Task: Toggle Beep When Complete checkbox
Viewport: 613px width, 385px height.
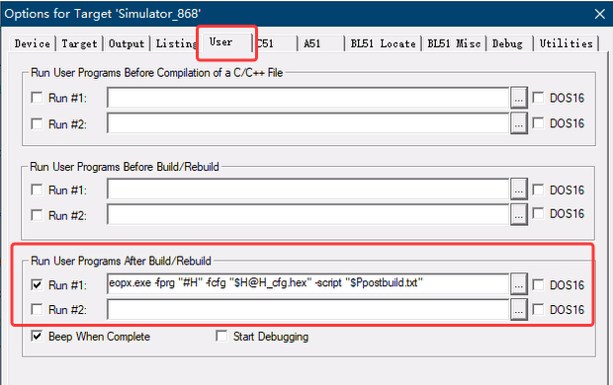Action: click(x=37, y=337)
